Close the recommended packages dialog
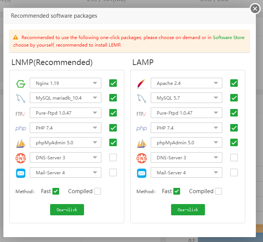 (x=255, y=9)
